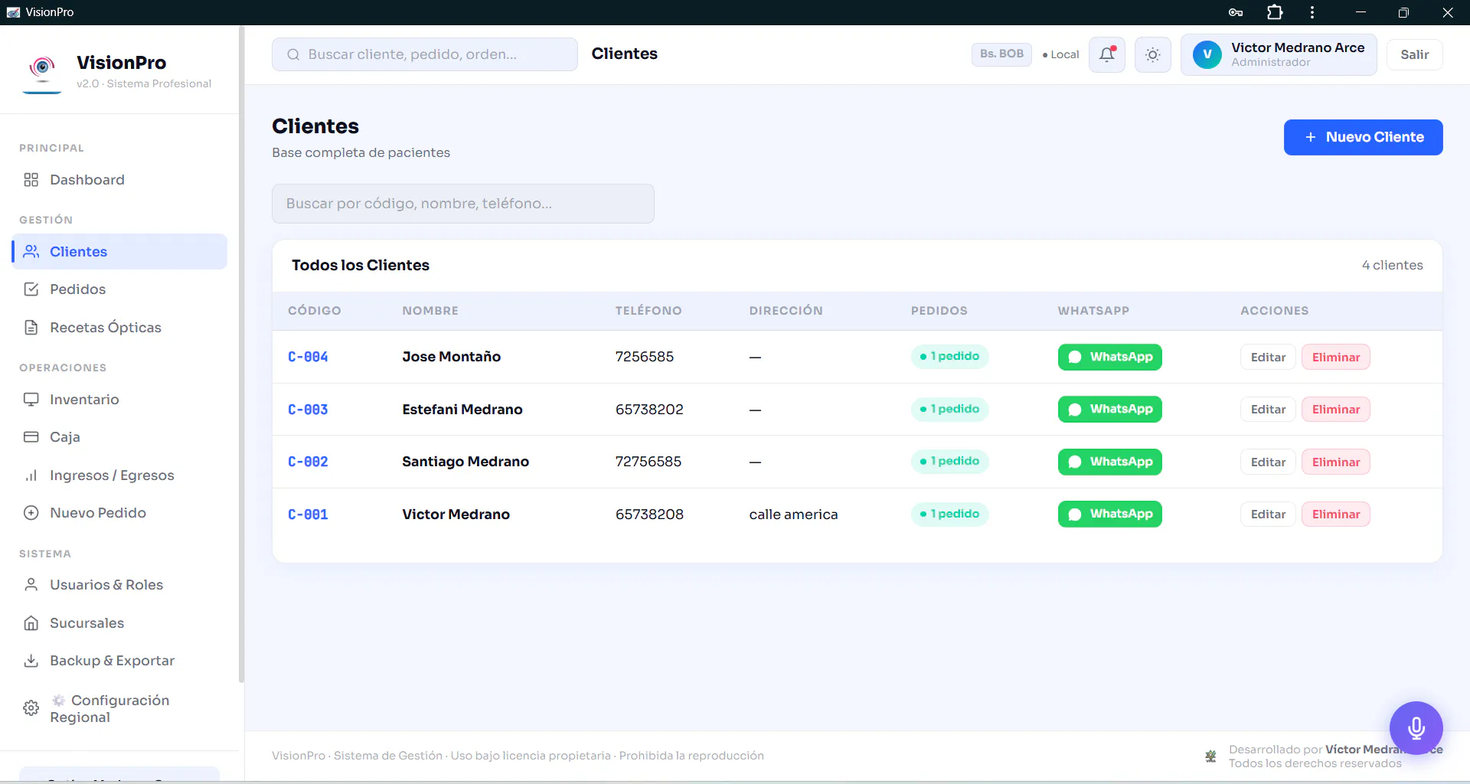Click the user avatar V circle

[x=1207, y=54]
